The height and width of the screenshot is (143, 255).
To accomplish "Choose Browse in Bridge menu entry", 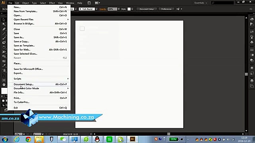I will (x=39, y=23).
